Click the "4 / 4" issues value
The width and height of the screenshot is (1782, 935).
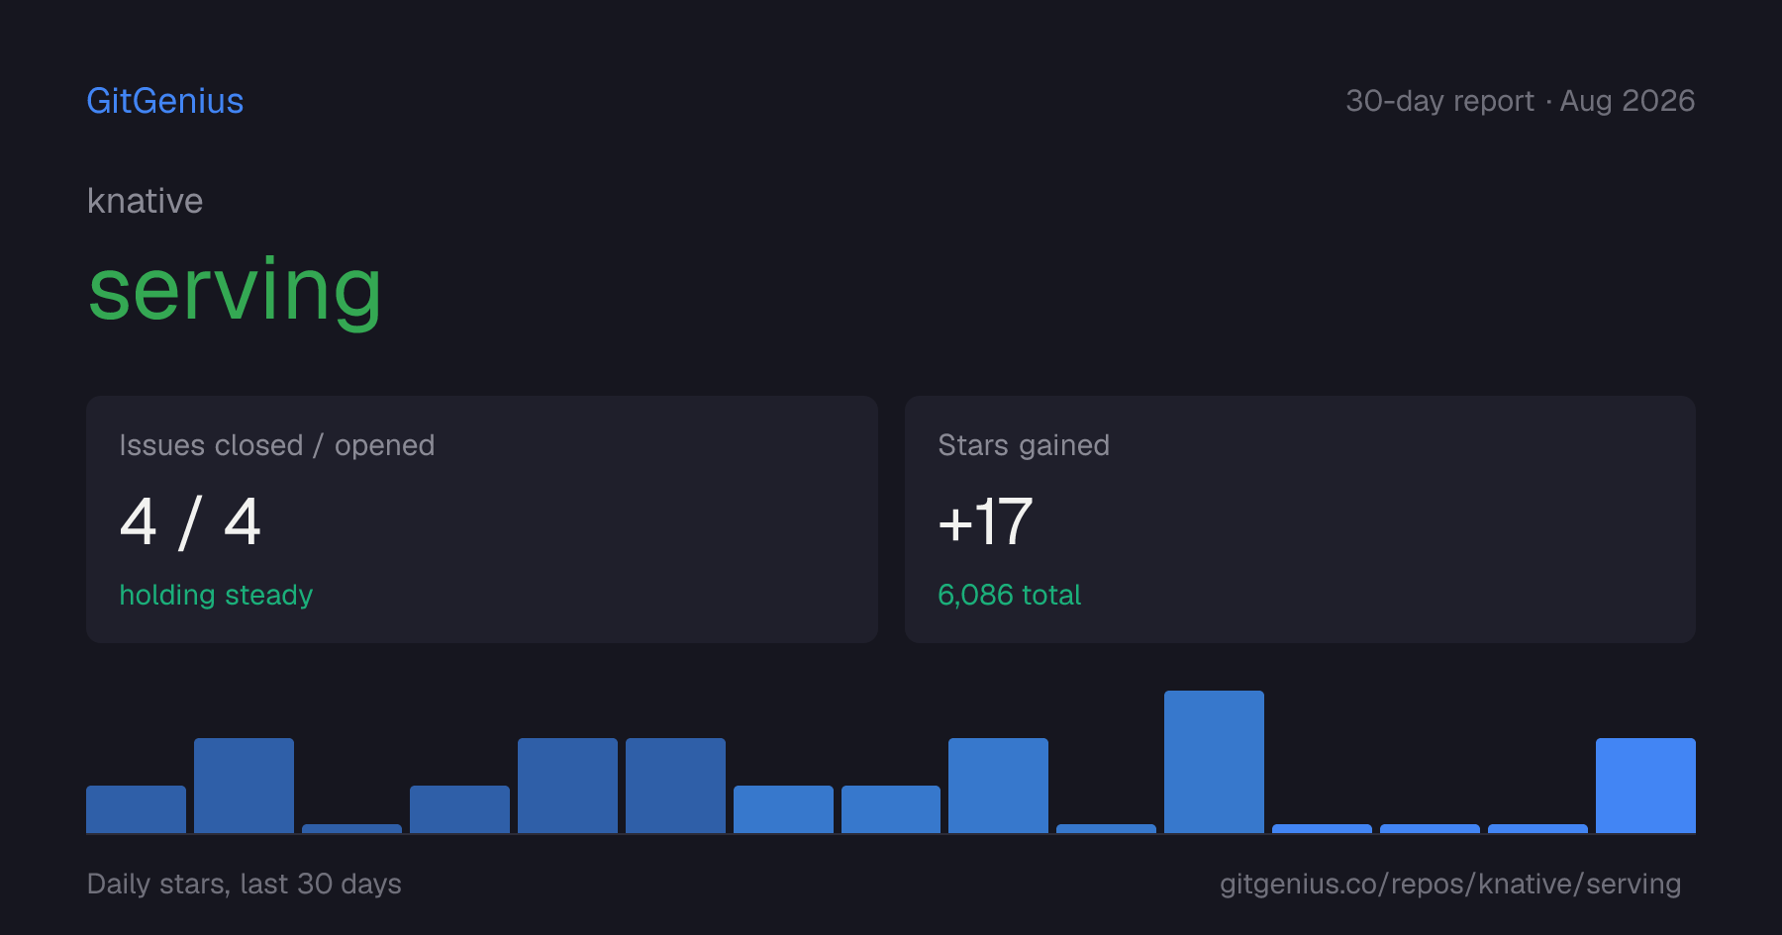pyautogui.click(x=190, y=521)
